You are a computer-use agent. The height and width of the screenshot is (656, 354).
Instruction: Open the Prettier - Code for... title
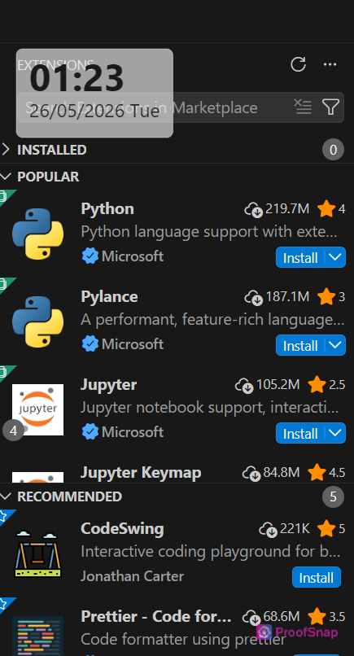coord(156,616)
